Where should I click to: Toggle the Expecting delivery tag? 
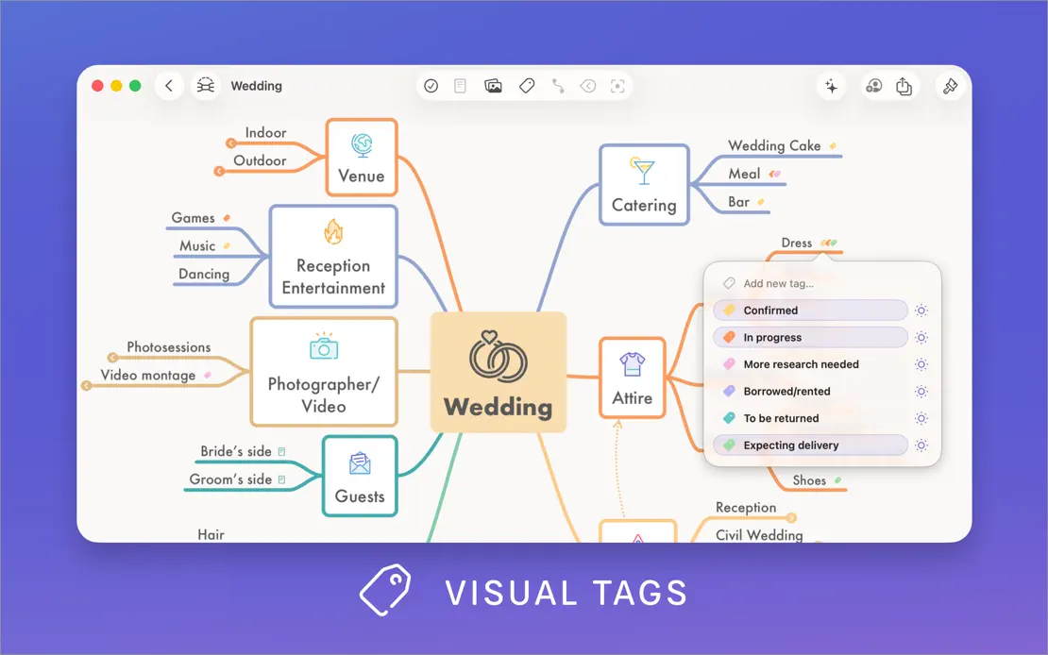click(810, 445)
